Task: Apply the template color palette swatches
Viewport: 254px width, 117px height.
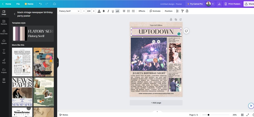Action: (20, 34)
